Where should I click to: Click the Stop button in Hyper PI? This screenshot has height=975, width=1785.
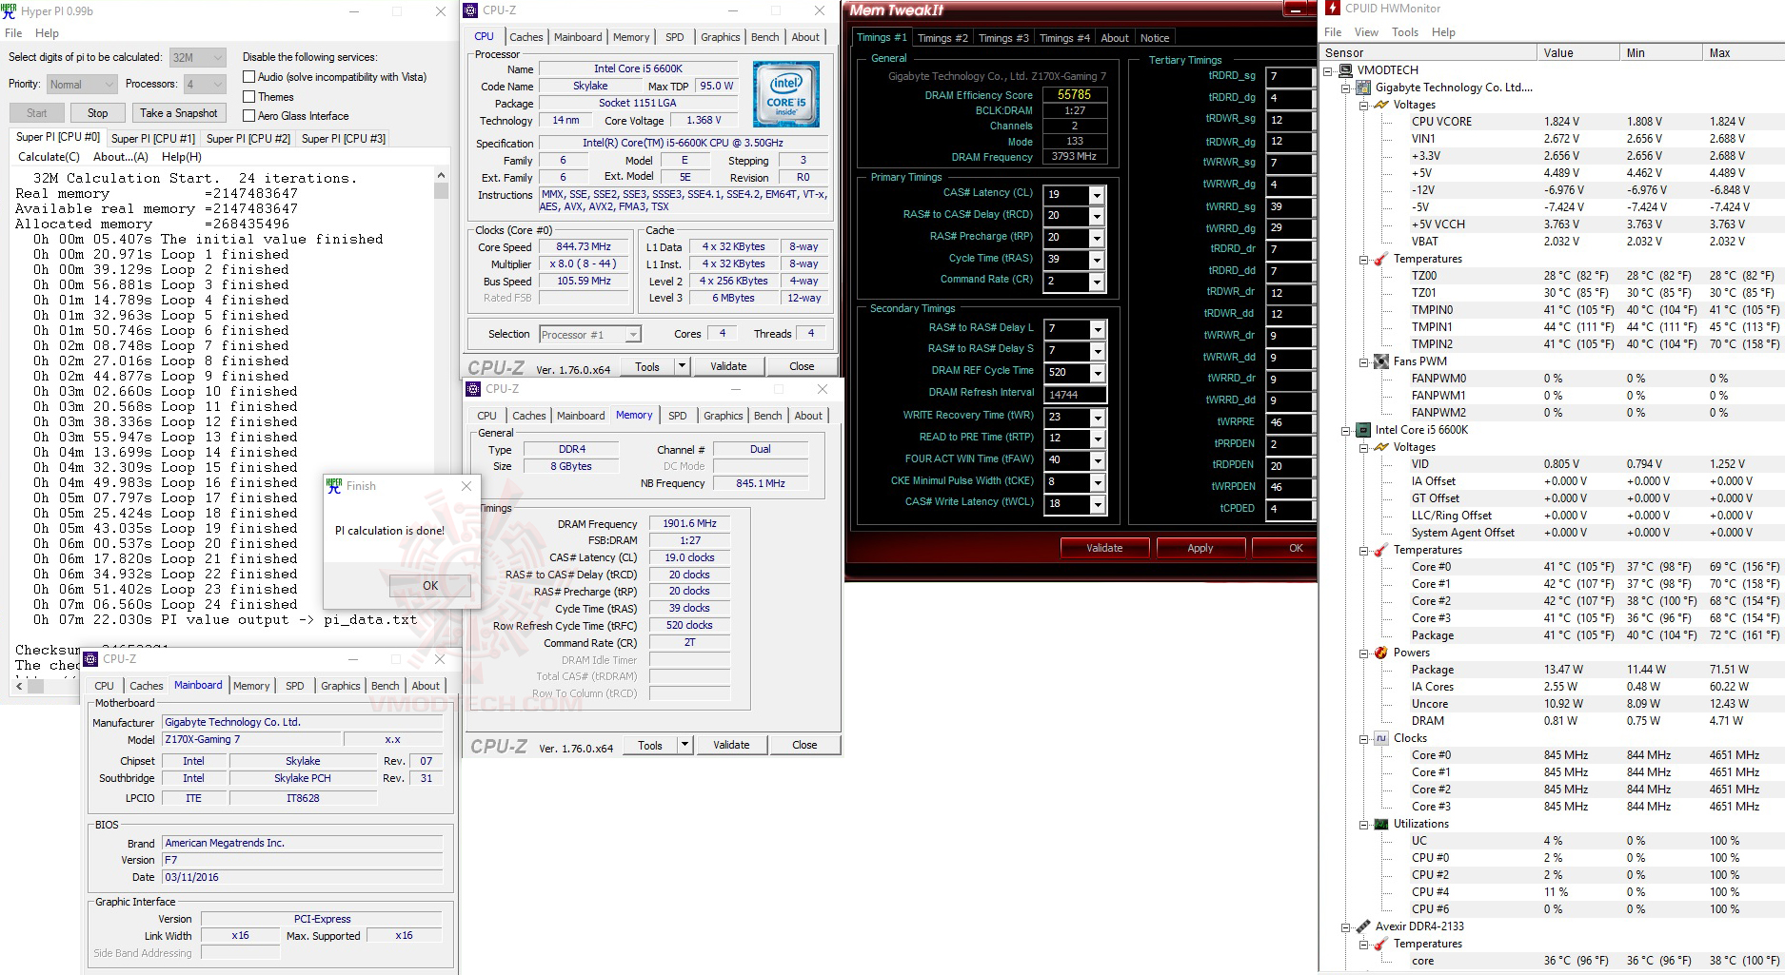[98, 113]
